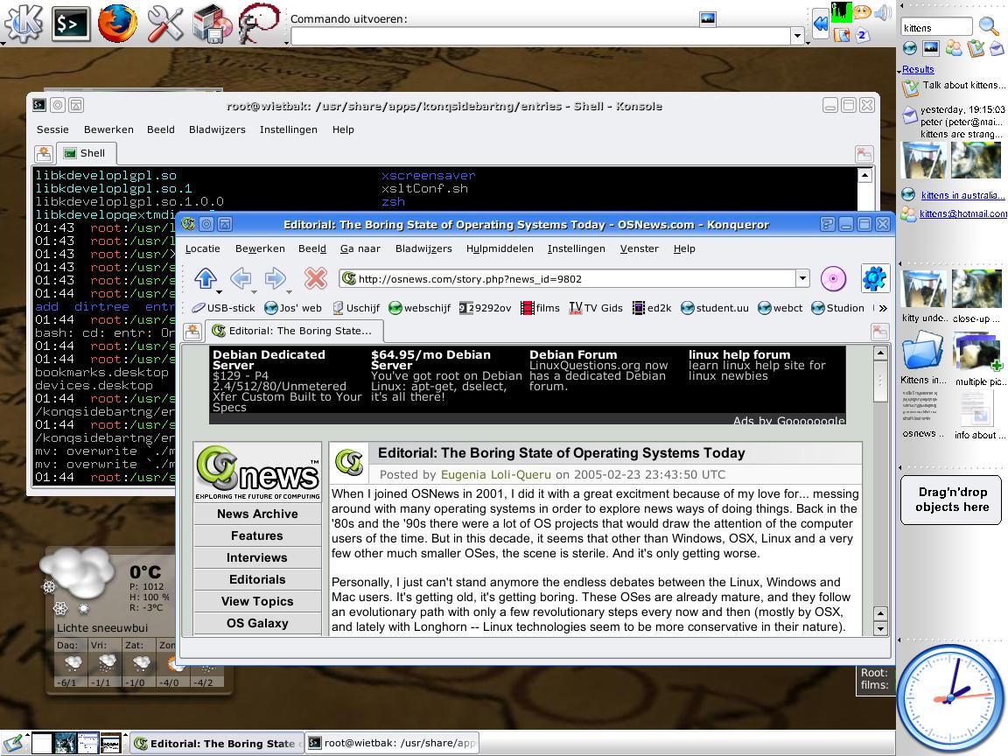Go back with Konqueror's left arrow
Screen dimensions: 1008x756
241,277
